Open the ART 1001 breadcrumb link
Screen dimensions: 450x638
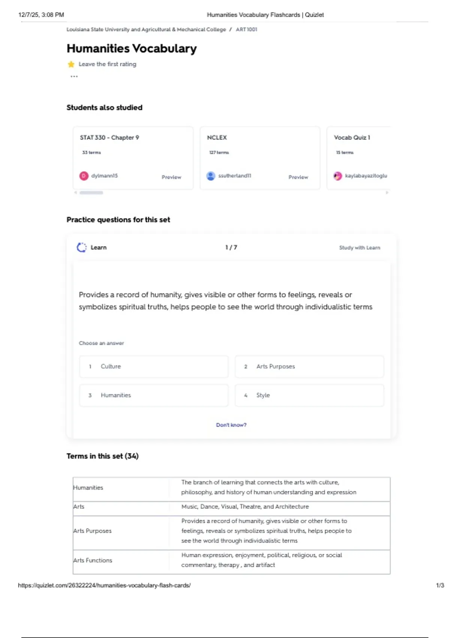(x=246, y=30)
